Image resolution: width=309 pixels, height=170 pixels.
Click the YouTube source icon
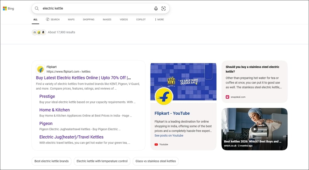tap(156, 145)
